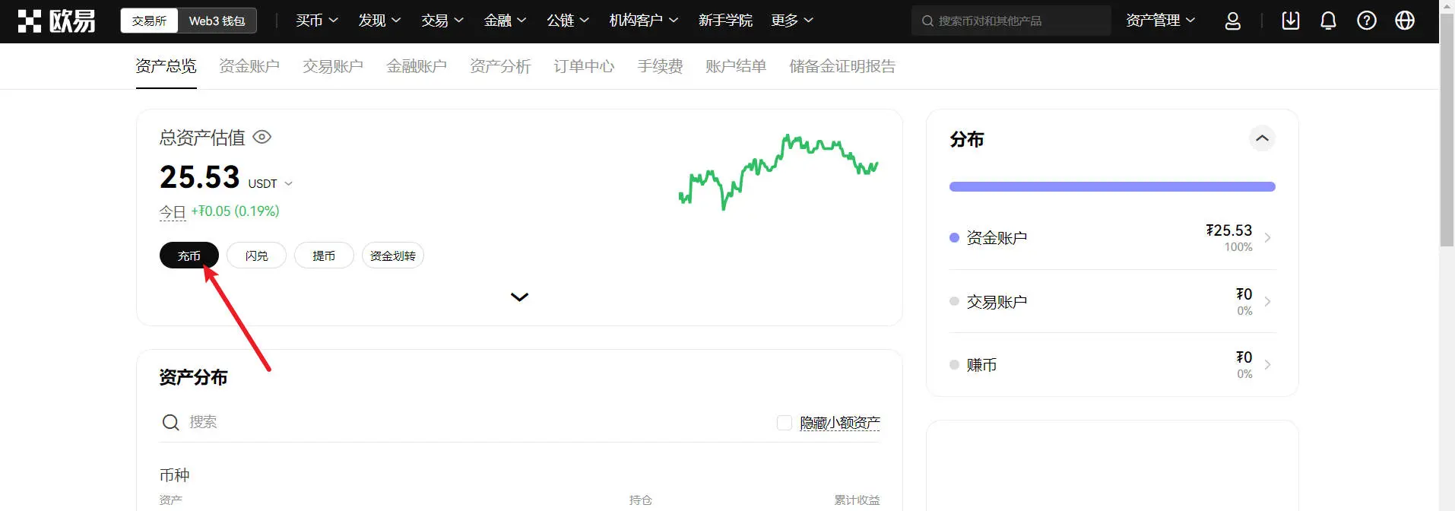Open the 账户结单 tab
Image resolution: width=1455 pixels, height=511 pixels.
pos(736,66)
